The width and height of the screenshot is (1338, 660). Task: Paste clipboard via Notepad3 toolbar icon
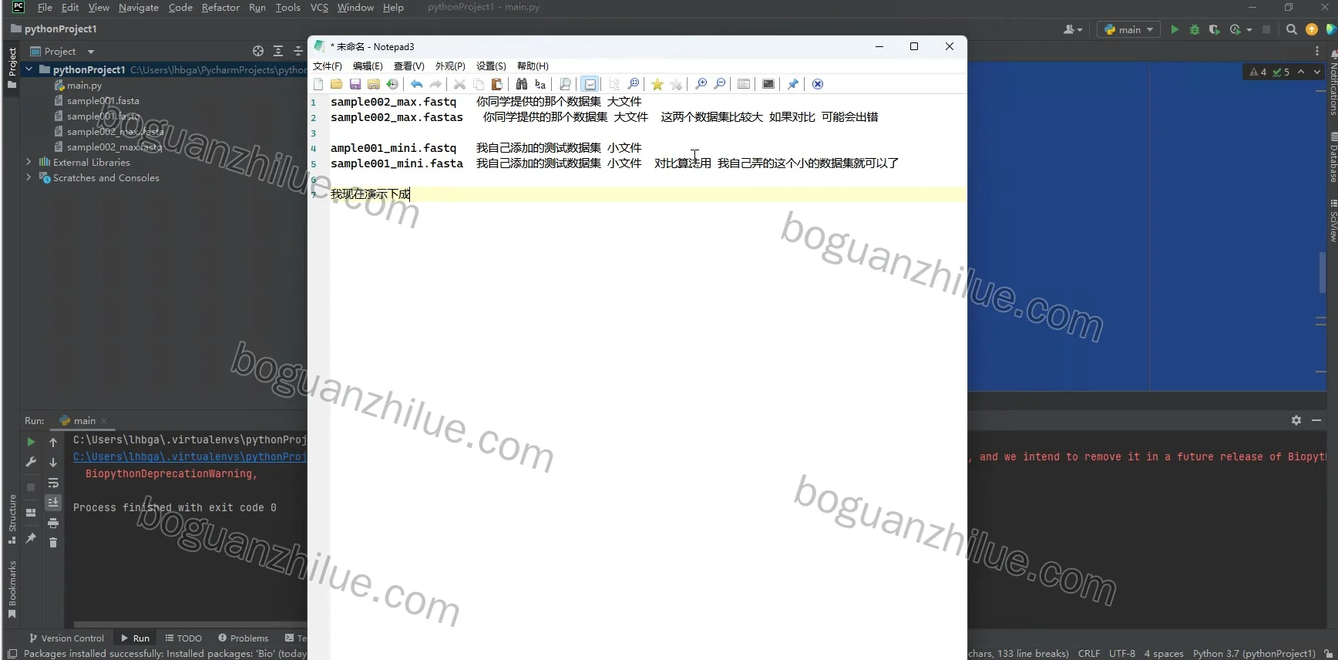[497, 84]
